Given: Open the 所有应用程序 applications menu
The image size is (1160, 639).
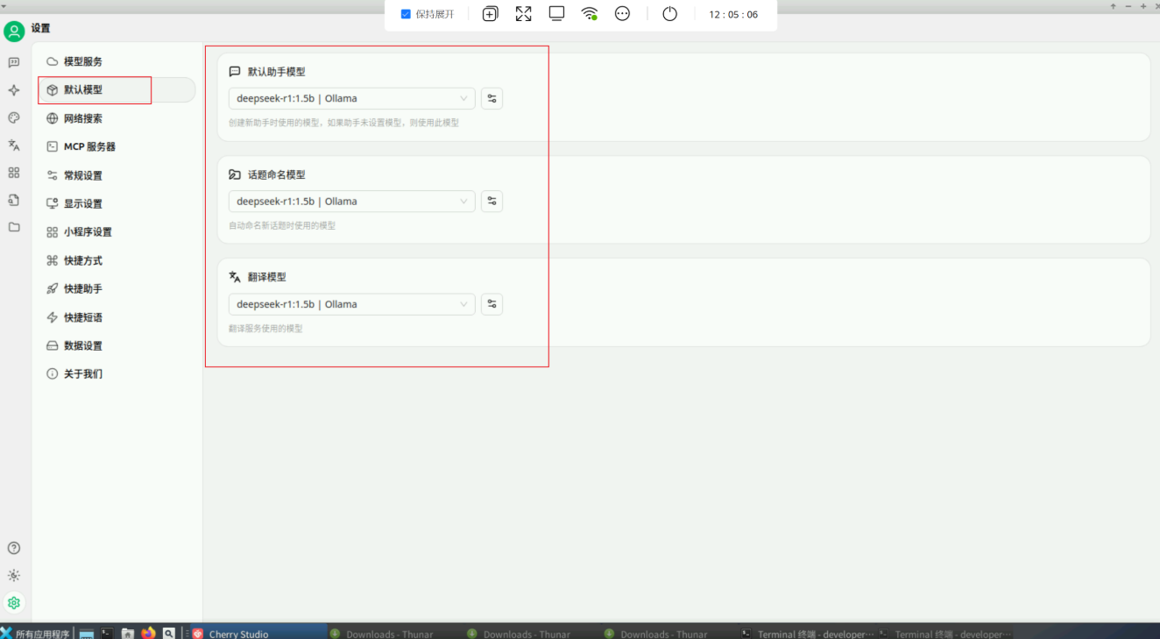Looking at the screenshot, I should [x=36, y=633].
